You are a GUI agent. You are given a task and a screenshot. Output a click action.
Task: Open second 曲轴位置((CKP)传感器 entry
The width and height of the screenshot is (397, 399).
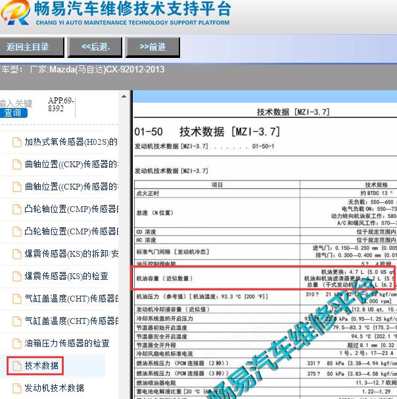click(x=71, y=187)
